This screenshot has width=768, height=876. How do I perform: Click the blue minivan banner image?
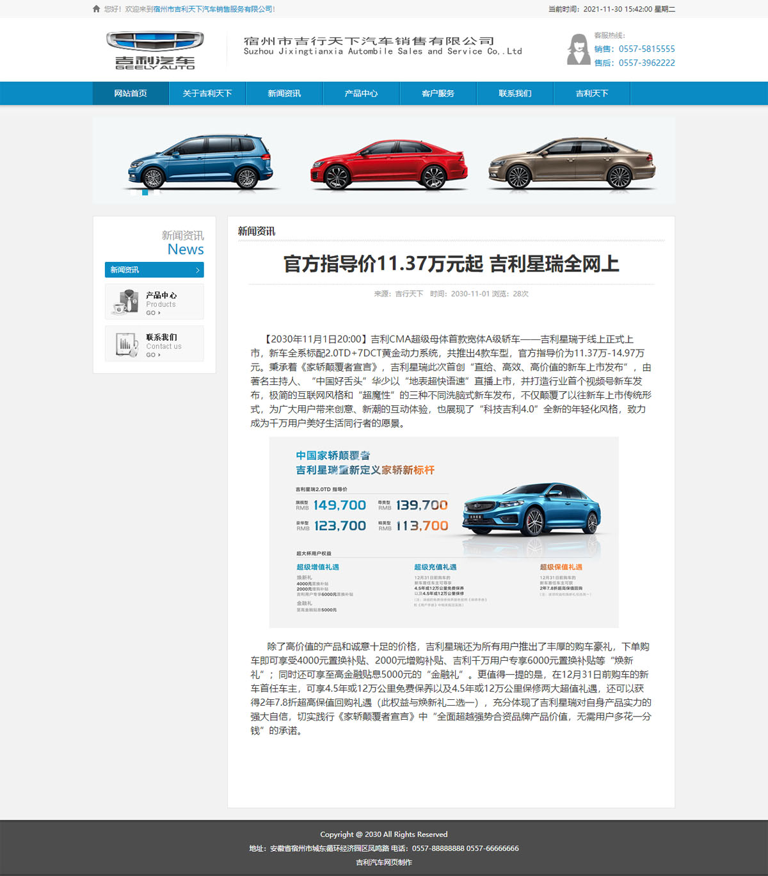[x=201, y=161]
